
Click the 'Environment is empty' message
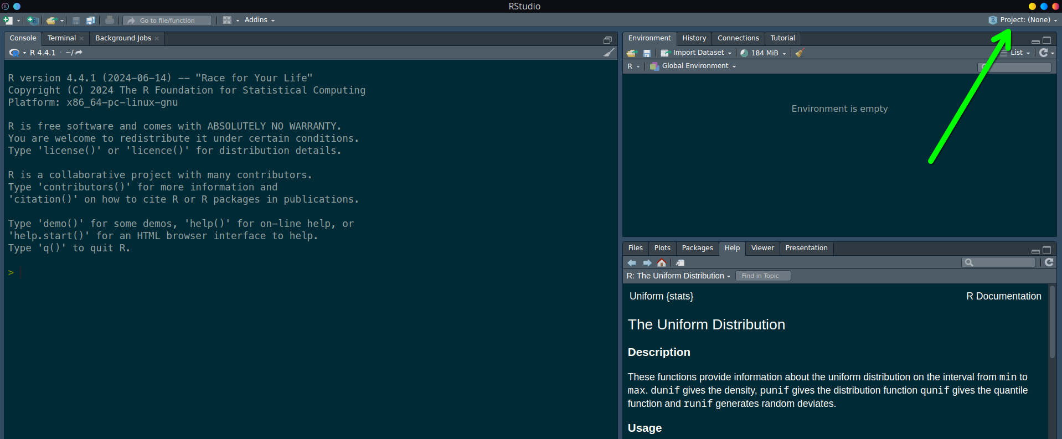click(839, 109)
